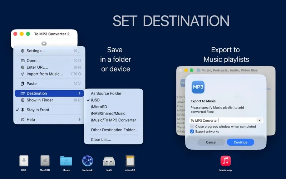Toggle the Stay in Front option
Image resolution: width=286 pixels, height=179 pixels.
point(49,110)
